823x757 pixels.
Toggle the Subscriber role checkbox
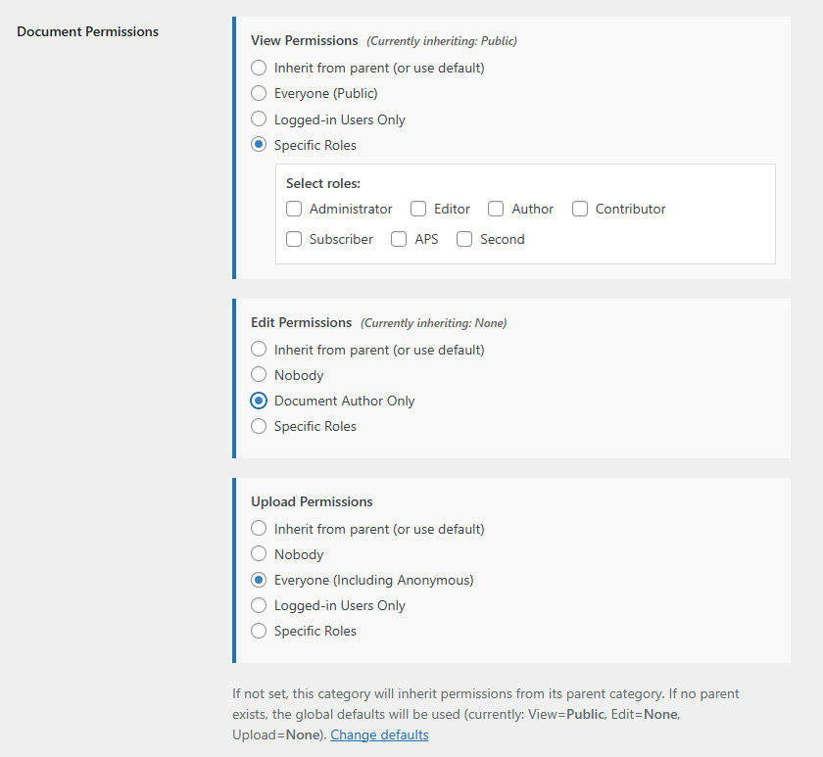tap(294, 239)
